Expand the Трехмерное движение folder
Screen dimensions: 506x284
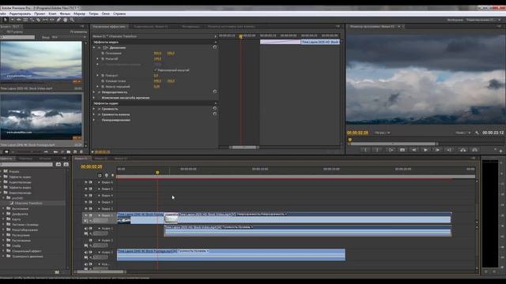click(3, 256)
